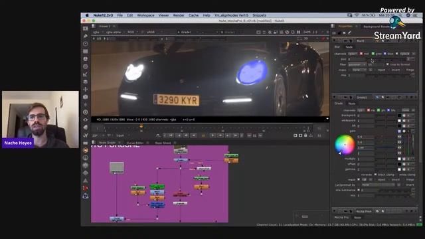Viewport: 425px width, 239px height.
Task: Toggle the red channel checkbox in Blur1
Action: [361, 54]
